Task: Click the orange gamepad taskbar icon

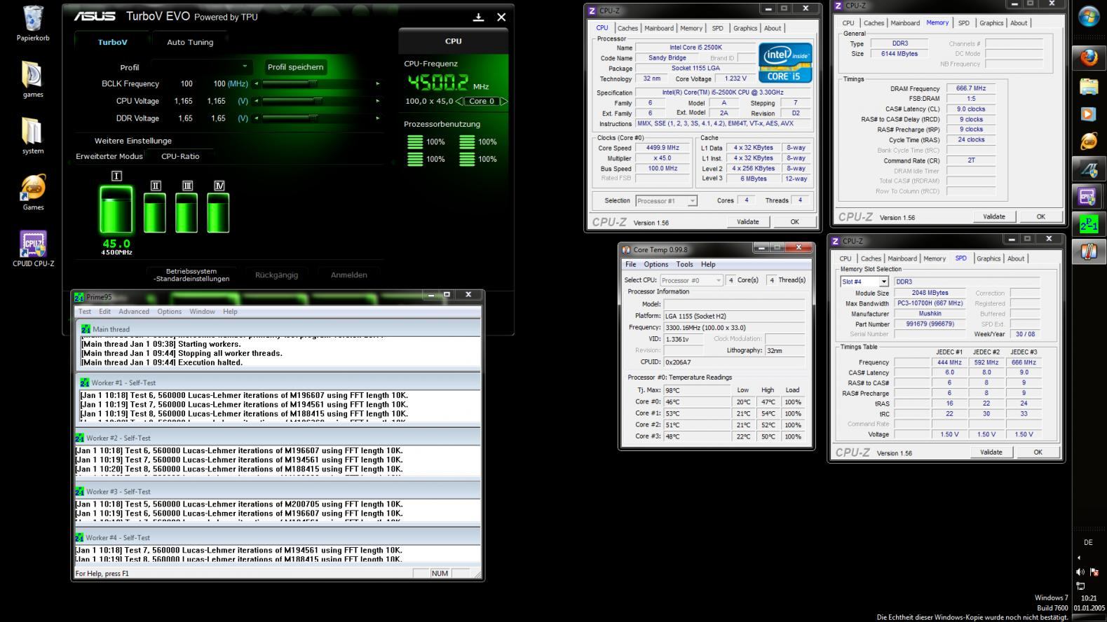Action: [x=1089, y=141]
